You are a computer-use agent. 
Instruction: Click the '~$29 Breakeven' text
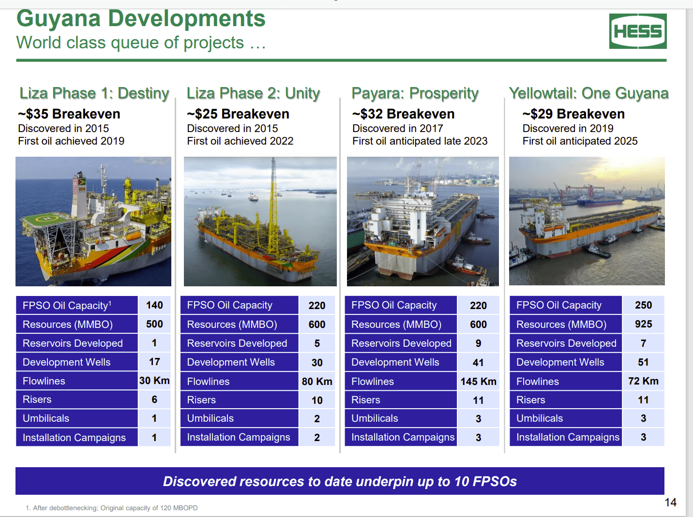tap(573, 114)
